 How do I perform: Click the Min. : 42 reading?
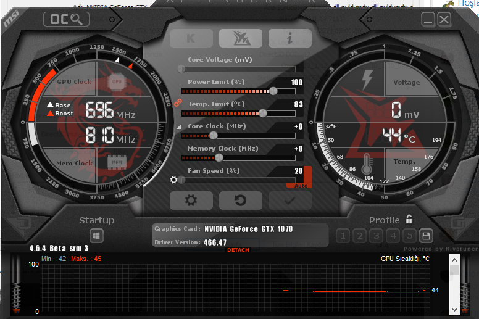[x=54, y=259]
